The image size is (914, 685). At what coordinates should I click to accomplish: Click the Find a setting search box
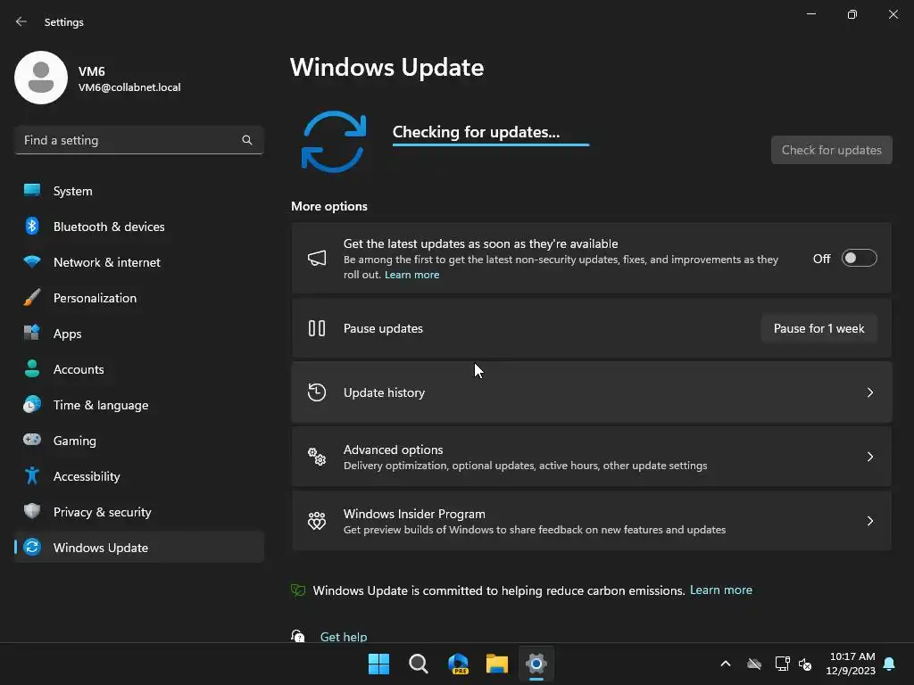point(138,140)
